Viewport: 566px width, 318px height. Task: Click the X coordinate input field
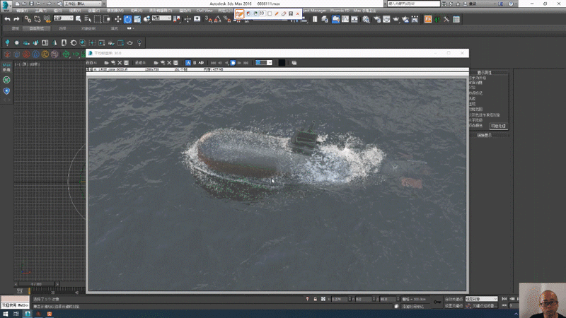tap(340, 299)
